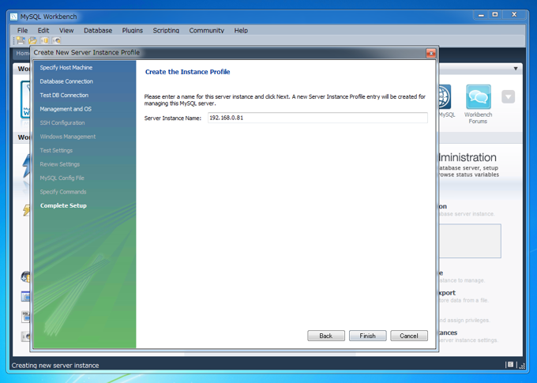Select the Test Settings step
Viewport: 537px width, 383px height.
56,150
